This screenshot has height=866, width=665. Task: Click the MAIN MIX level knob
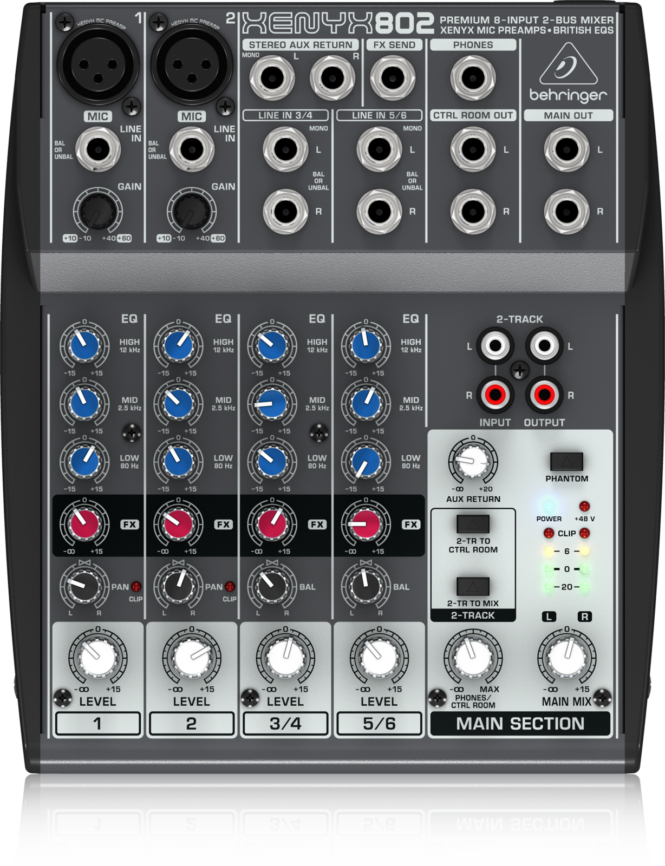(x=566, y=657)
